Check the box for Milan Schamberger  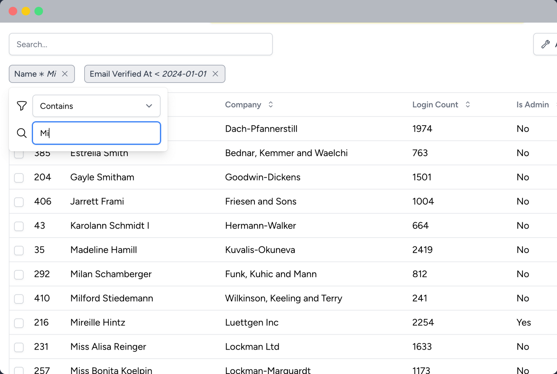[19, 275]
